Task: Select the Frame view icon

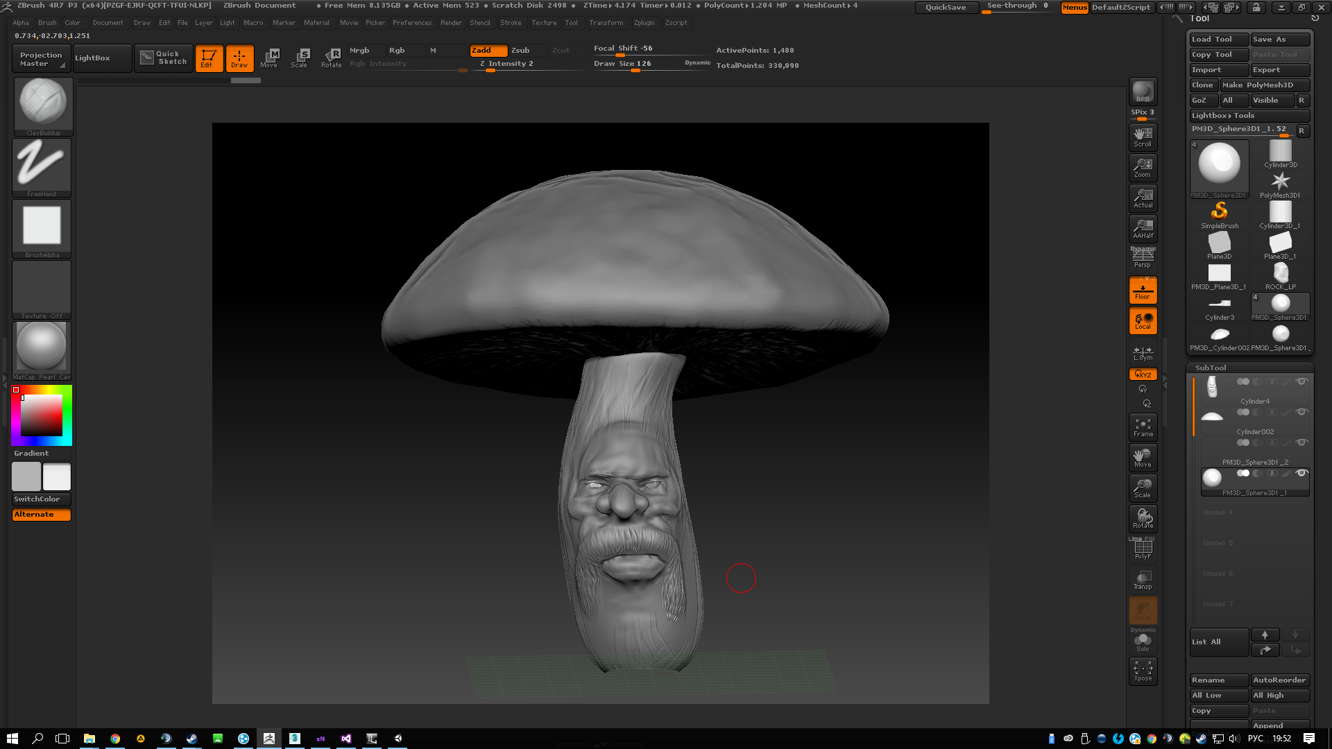Action: [x=1143, y=427]
